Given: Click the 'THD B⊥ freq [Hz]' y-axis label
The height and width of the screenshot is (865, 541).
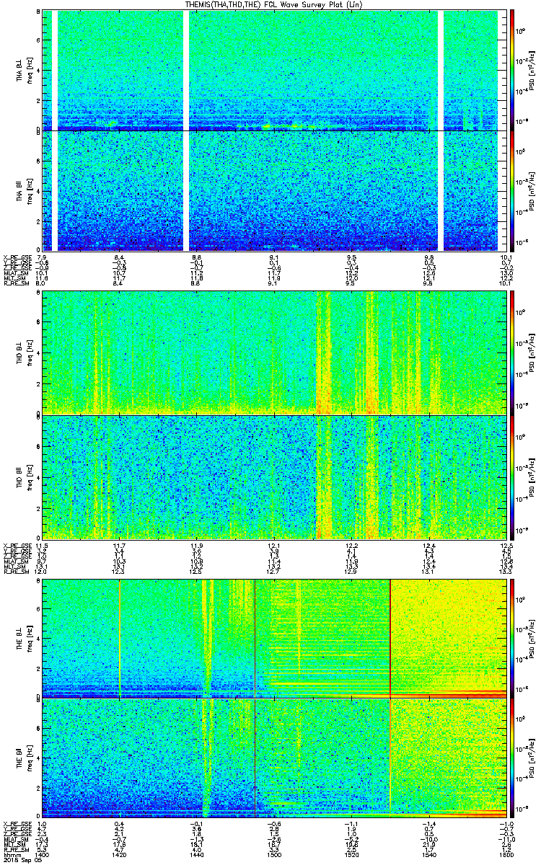Looking at the screenshot, I should click(25, 352).
